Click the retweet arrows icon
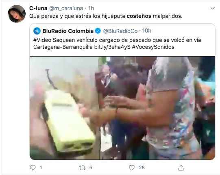This screenshot has width=220, height=175. [x=83, y=168]
